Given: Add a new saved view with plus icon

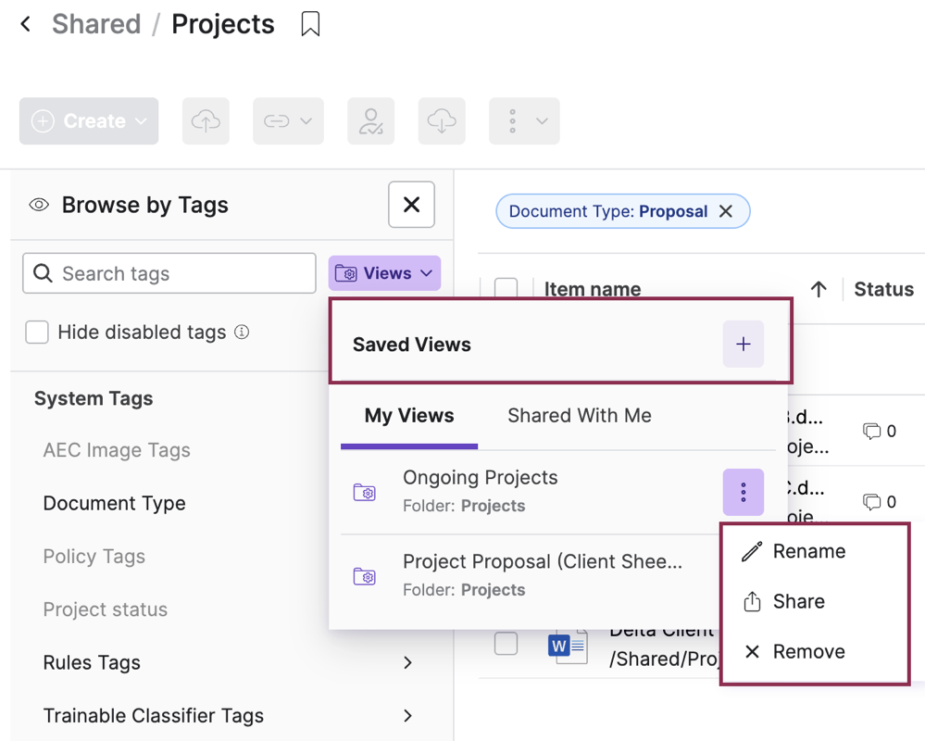Looking at the screenshot, I should [743, 345].
